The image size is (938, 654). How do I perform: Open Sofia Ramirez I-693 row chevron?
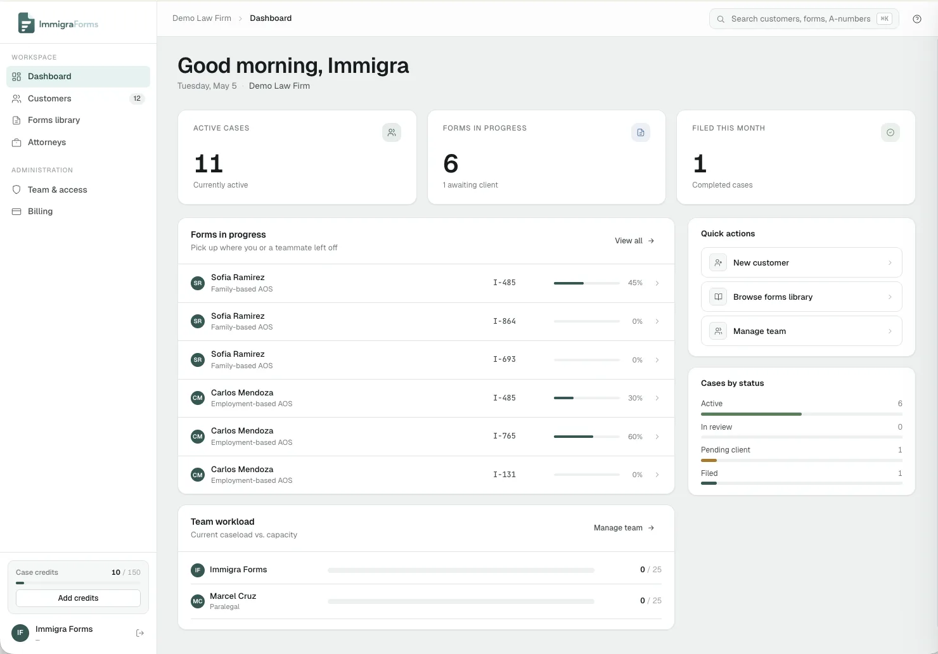pos(657,360)
